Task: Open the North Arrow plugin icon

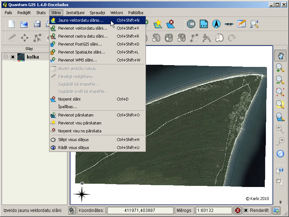Action: click(x=216, y=24)
